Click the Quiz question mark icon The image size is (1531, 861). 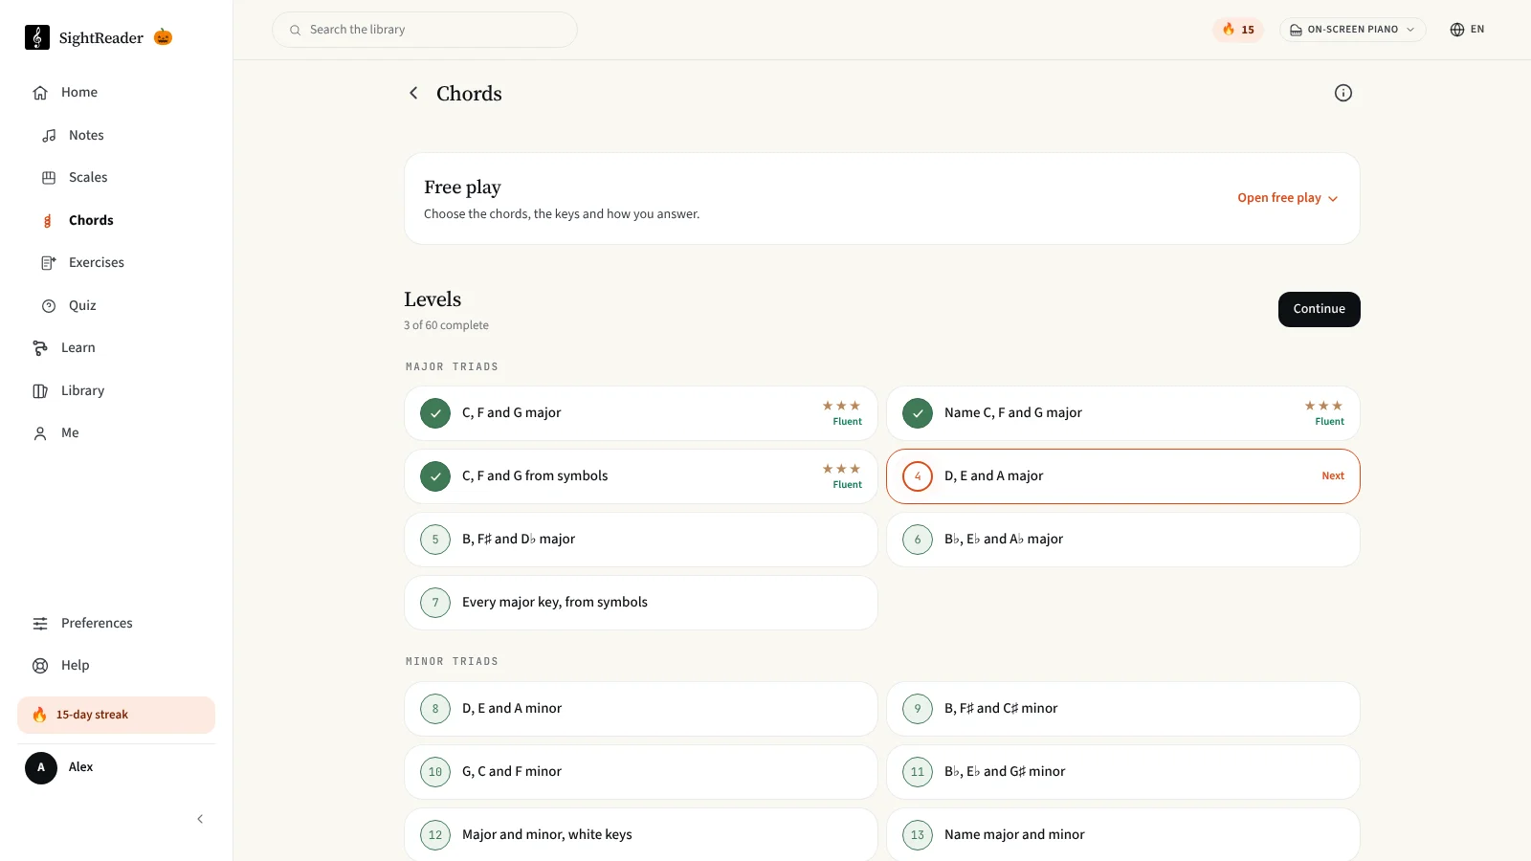[49, 306]
